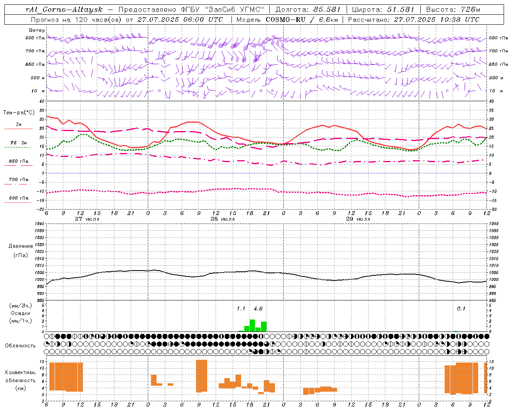Click the model name COSMO-RU / 6.6км
Screen dimensions: 510x408
[x=301, y=19]
